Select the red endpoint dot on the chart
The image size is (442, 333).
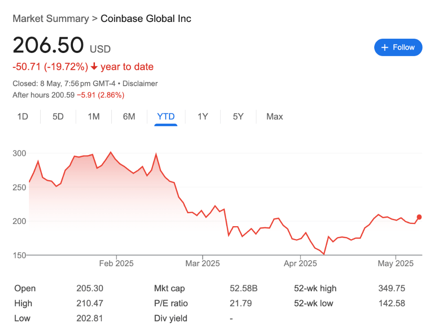[419, 218]
